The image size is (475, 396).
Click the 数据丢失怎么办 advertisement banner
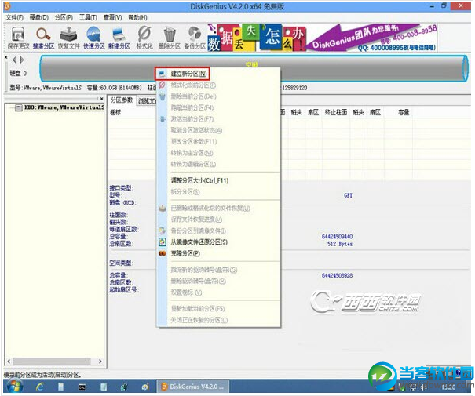257,38
